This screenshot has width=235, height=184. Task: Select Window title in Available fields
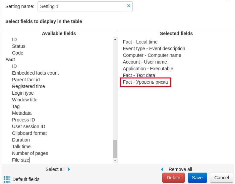tap(25, 100)
